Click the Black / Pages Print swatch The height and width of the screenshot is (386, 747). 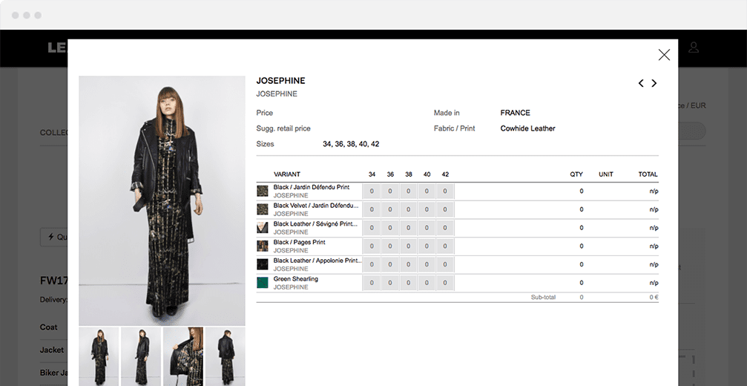262,246
